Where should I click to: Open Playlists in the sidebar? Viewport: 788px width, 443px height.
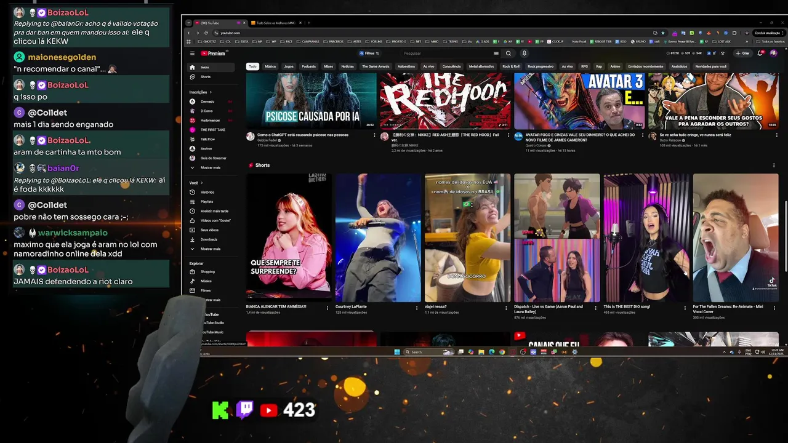tap(209, 201)
